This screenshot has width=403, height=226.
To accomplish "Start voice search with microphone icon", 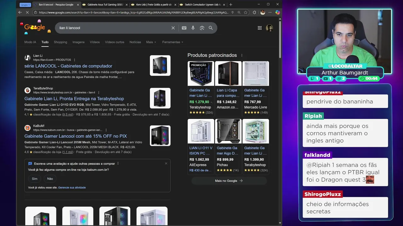I will coord(193,28).
